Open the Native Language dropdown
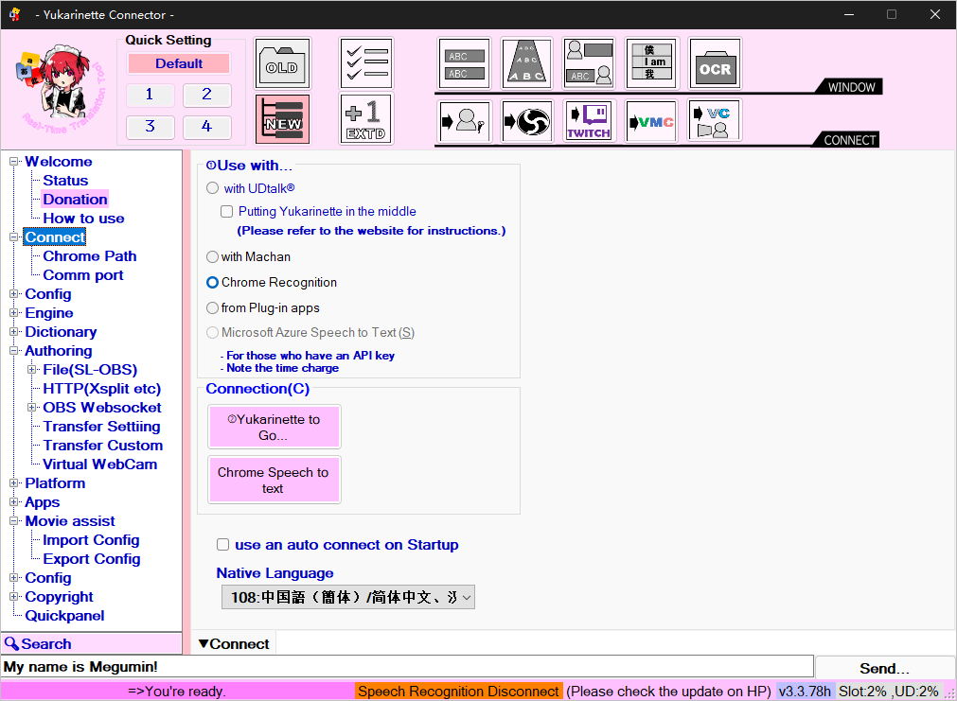957x701 pixels. click(348, 597)
